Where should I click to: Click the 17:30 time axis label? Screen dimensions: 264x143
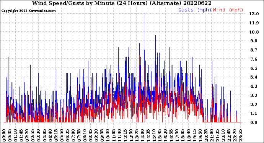[177, 135]
